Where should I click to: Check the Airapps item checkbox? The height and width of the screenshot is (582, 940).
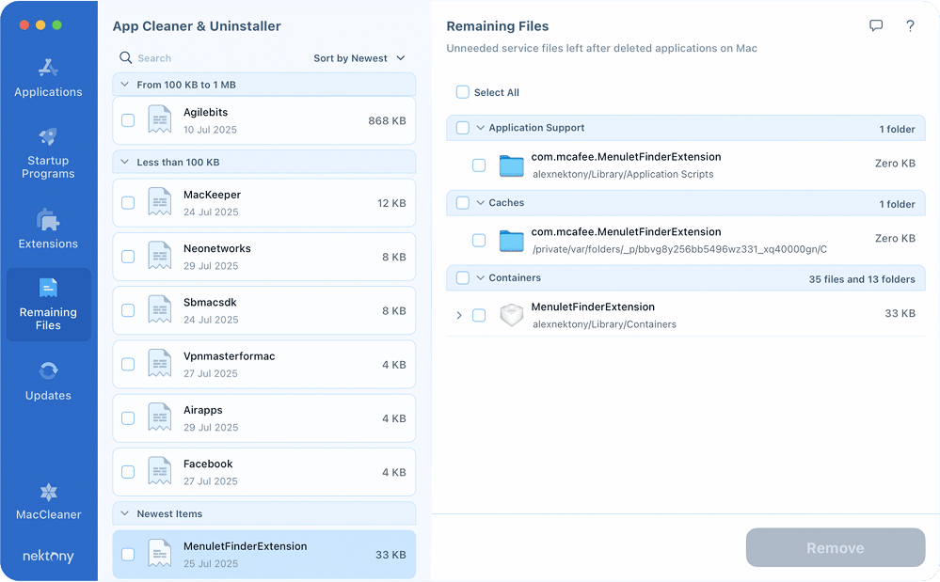tap(128, 418)
